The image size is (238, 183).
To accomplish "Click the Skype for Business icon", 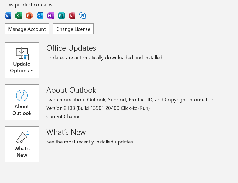I will coord(83,16).
